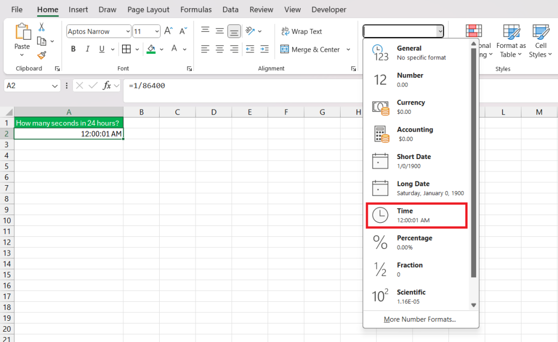
Task: Open More Number Formats dialog
Action: [420, 319]
